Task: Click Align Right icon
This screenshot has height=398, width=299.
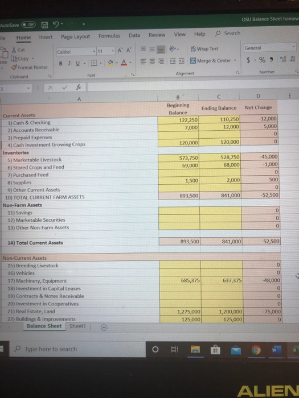Action: coord(161,61)
